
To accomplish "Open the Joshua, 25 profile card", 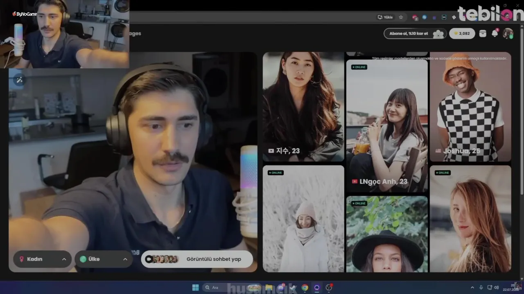I will click(x=470, y=107).
